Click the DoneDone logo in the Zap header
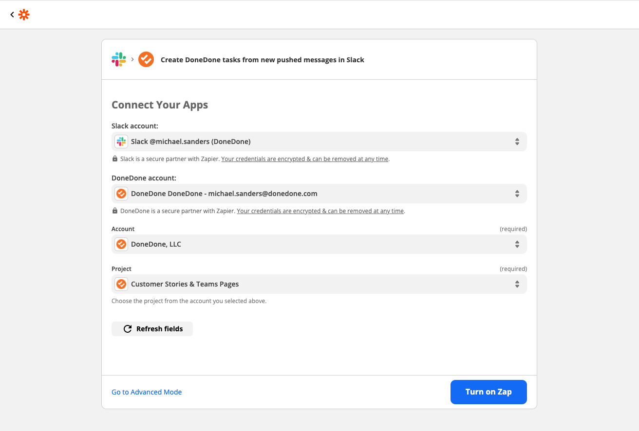 point(146,59)
